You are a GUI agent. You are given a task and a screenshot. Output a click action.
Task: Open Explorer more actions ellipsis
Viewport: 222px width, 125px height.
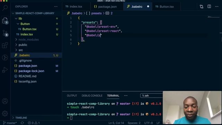tap(56, 7)
